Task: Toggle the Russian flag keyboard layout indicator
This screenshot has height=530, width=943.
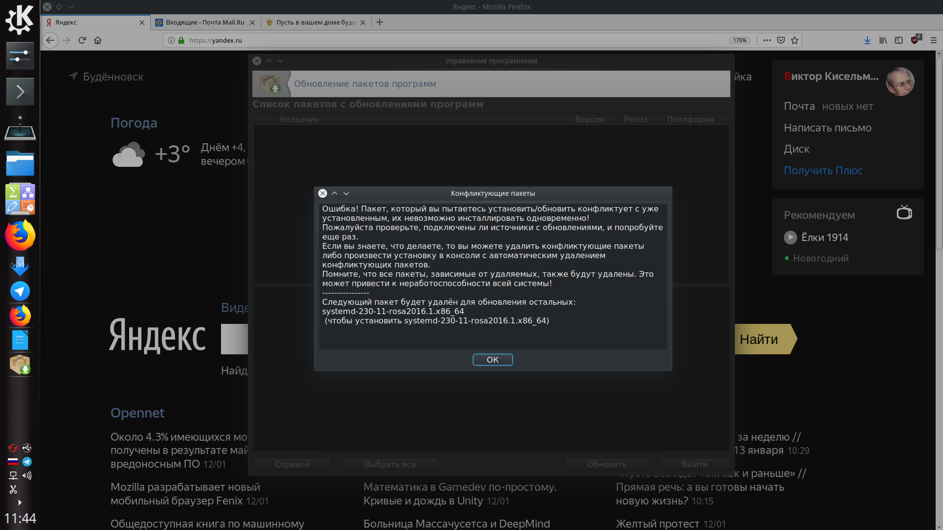Action: (13, 461)
